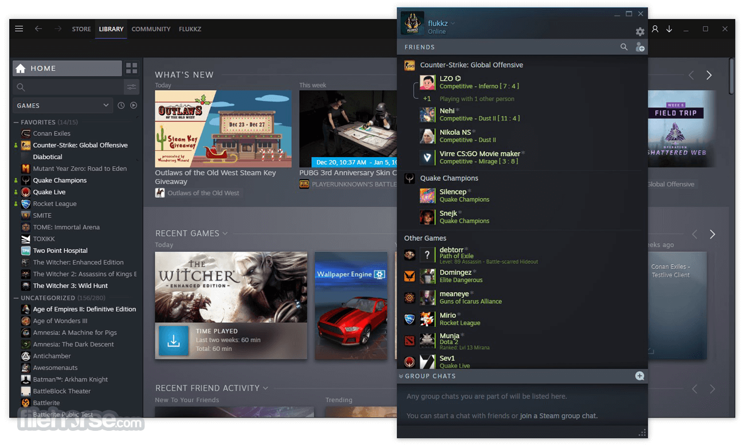Click the library vertical scrollbar
745x448 pixels.
pos(731,76)
